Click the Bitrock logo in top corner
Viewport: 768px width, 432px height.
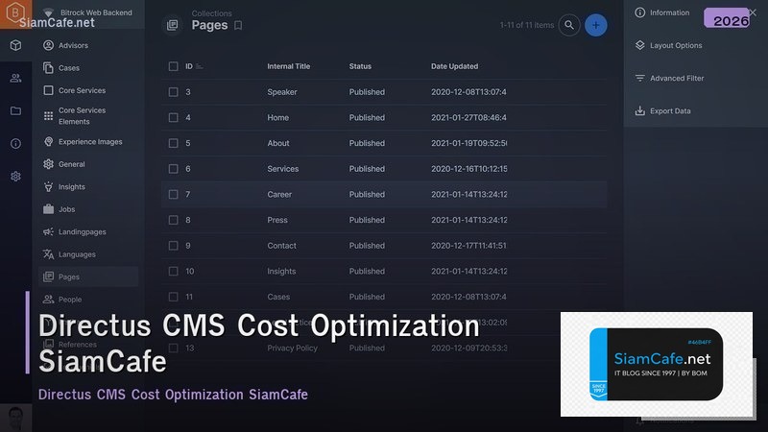click(15, 12)
